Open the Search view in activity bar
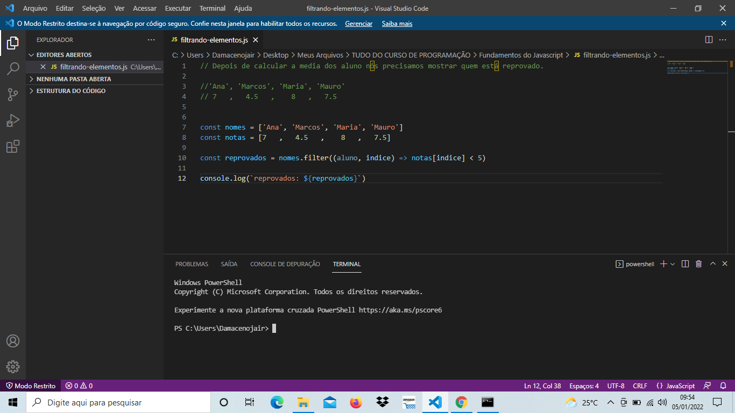 click(13, 69)
